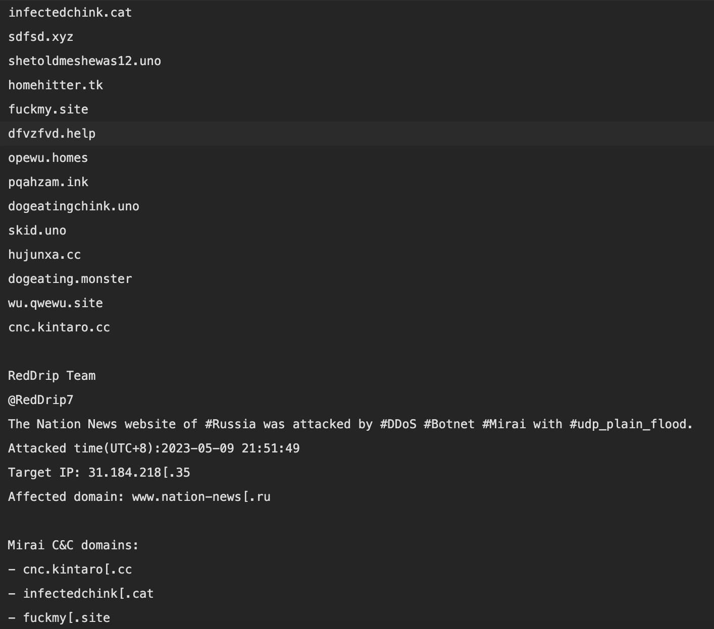
Task: Click the Target IP address 31.184.218[.35
Action: (139, 473)
